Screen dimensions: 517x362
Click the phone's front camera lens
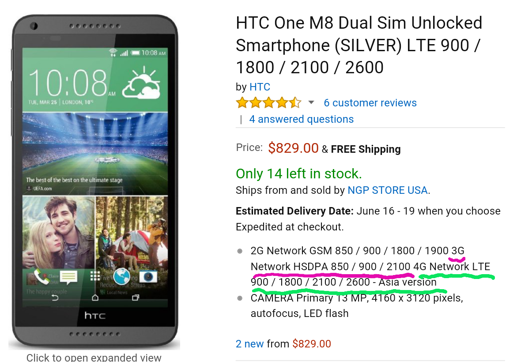(x=34, y=26)
